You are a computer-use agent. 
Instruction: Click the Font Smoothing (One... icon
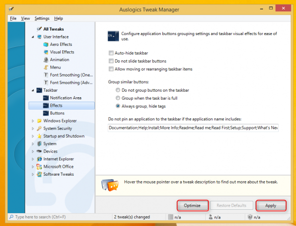coord(46,75)
